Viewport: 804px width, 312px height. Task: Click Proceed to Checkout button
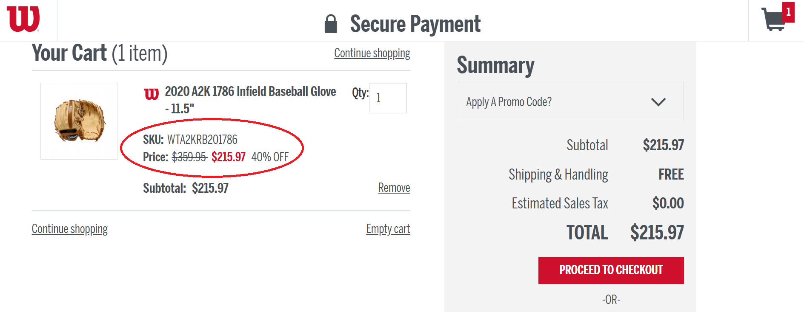tap(611, 270)
